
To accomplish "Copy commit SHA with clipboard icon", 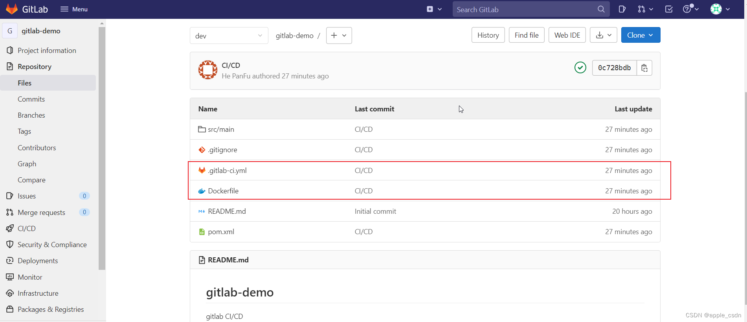I will (644, 68).
